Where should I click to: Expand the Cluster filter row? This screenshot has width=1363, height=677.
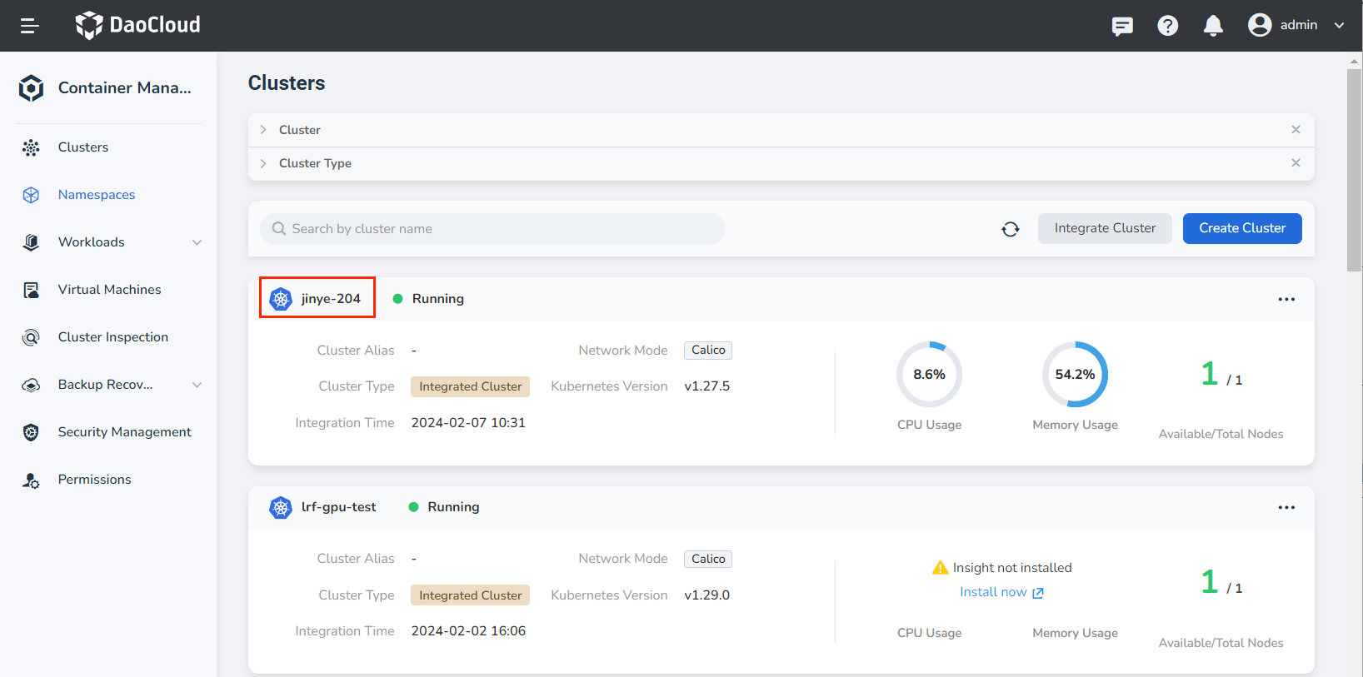[263, 130]
